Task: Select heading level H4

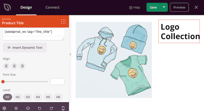Action: [38, 97]
